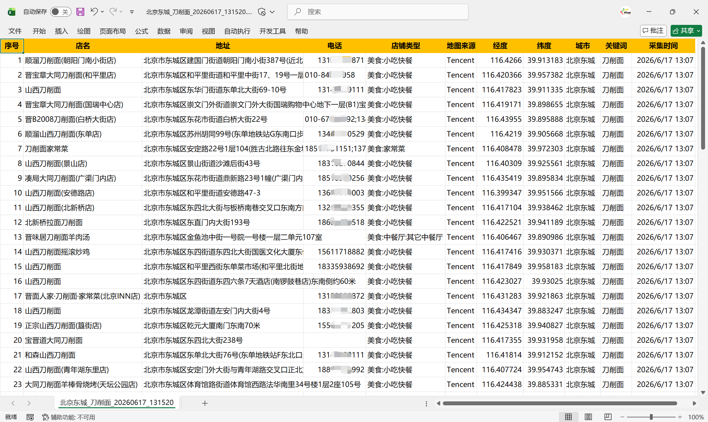Select cell 刀削面家常菜
708x422 pixels.
click(x=83, y=149)
